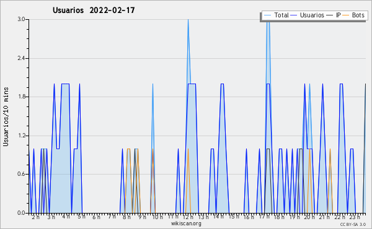Click the 0.0 y-axis value
Screen dimensions: 372x229
point(21,213)
